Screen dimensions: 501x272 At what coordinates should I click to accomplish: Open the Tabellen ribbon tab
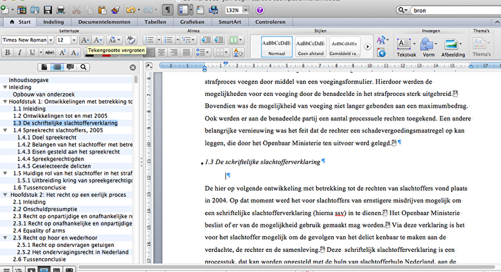coord(155,22)
